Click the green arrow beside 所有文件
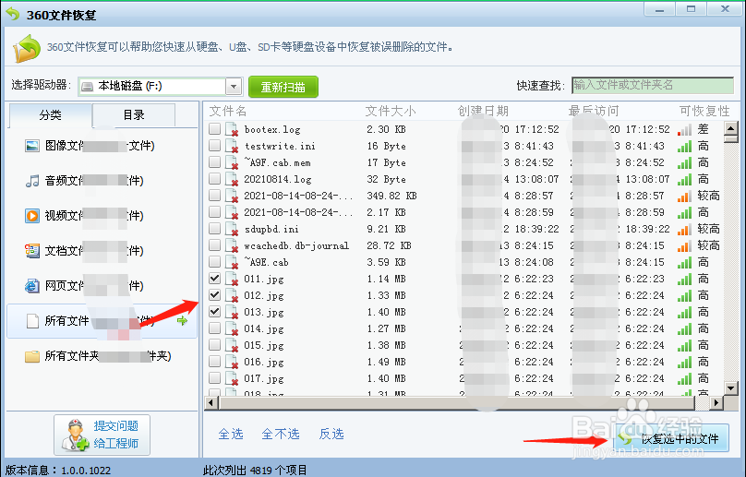The image size is (746, 477). pos(182,321)
